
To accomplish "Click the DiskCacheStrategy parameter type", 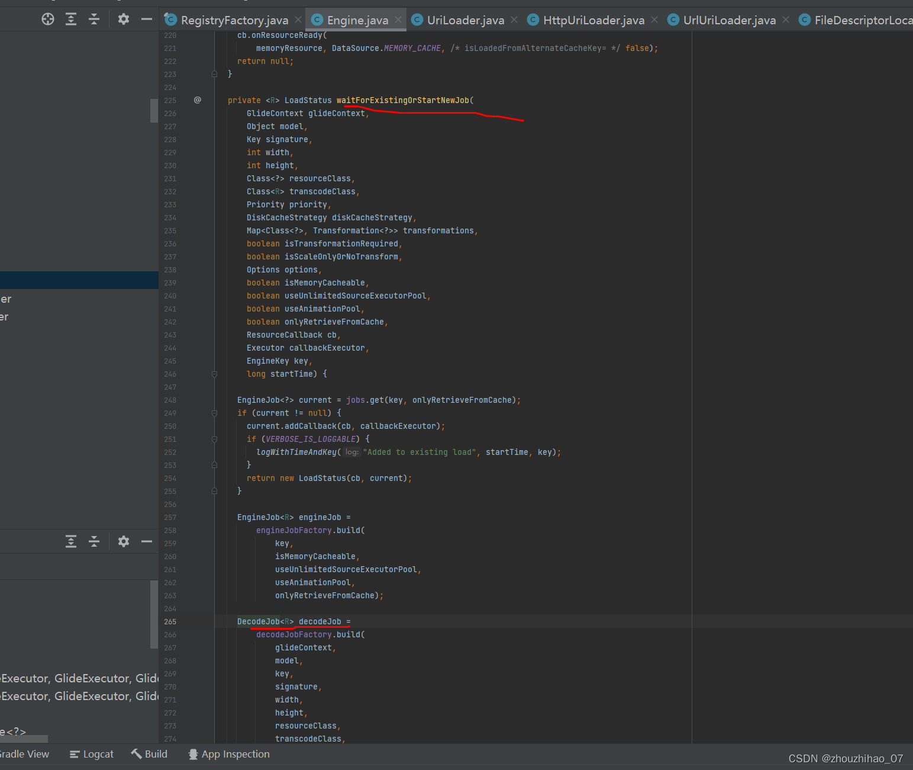I will click(287, 217).
